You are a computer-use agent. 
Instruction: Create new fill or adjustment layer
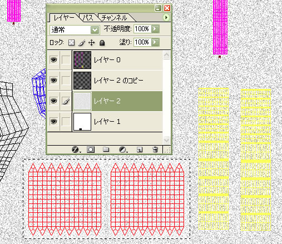[122, 150]
